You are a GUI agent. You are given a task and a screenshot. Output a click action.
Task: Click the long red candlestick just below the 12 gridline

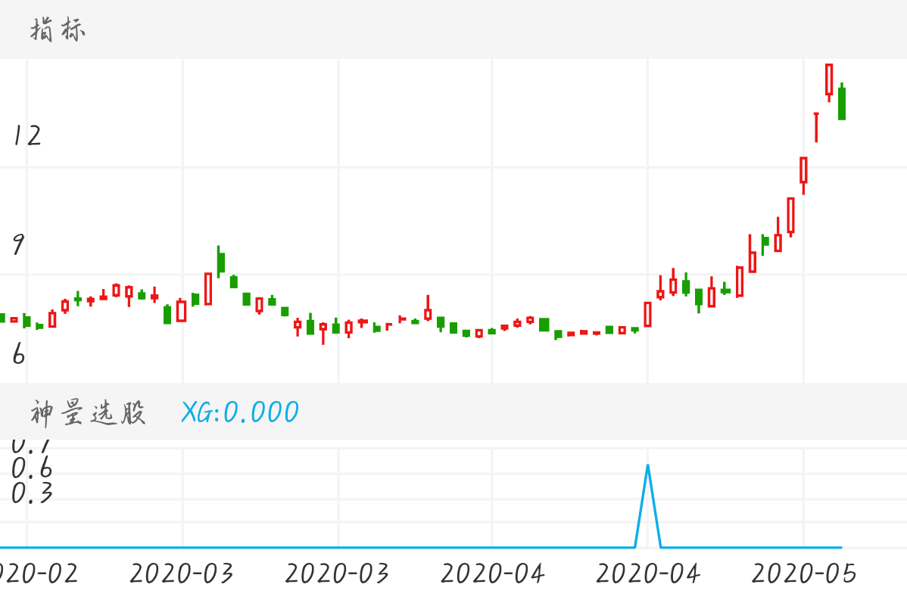(803, 170)
